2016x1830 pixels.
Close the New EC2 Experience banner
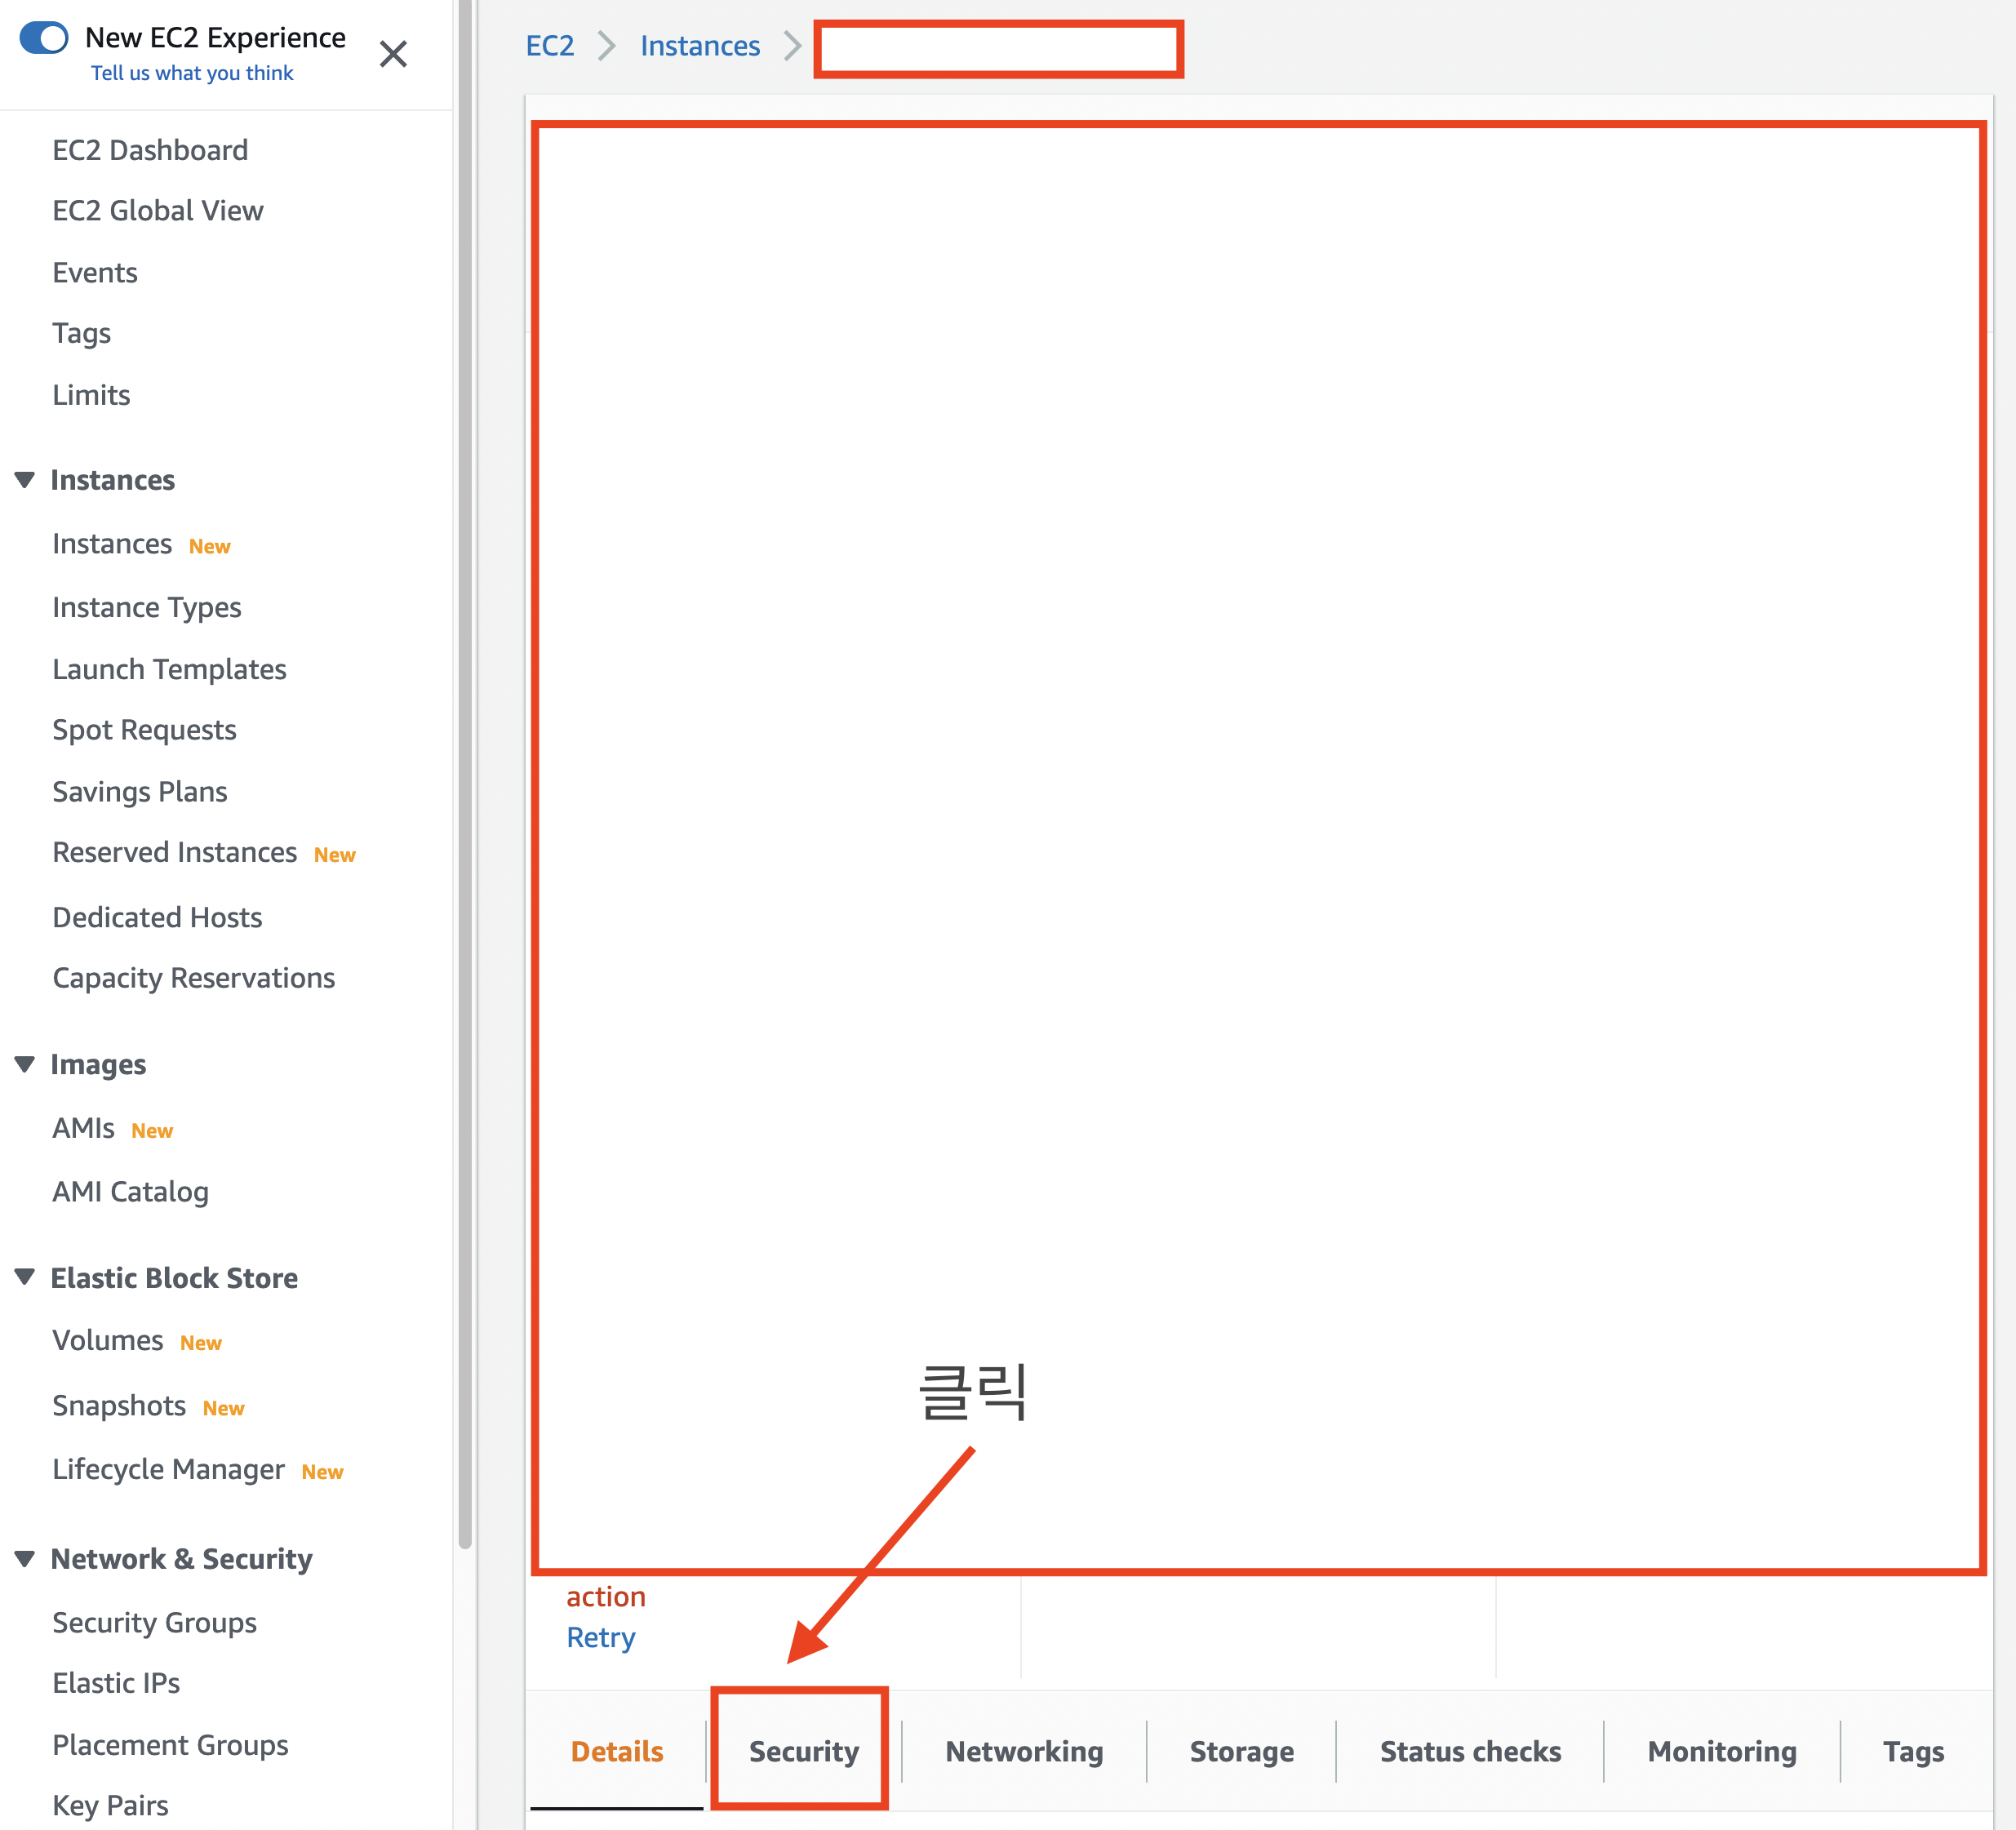[x=393, y=54]
